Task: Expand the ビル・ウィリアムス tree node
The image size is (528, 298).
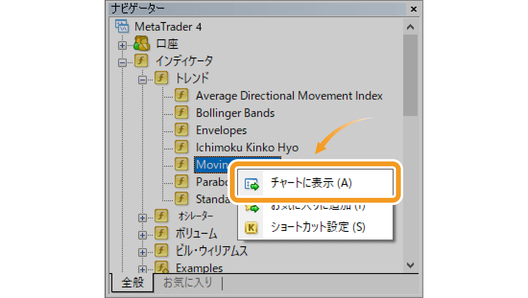Action: [x=143, y=252]
